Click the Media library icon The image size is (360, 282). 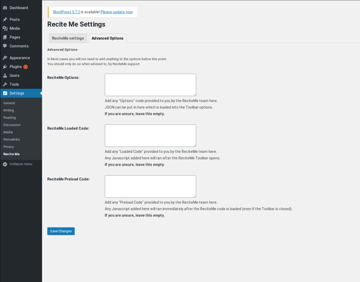(5, 28)
